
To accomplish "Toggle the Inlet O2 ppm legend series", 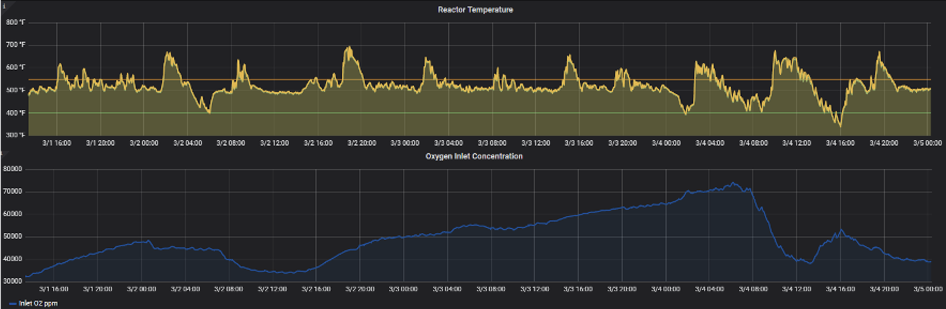I will (x=38, y=304).
